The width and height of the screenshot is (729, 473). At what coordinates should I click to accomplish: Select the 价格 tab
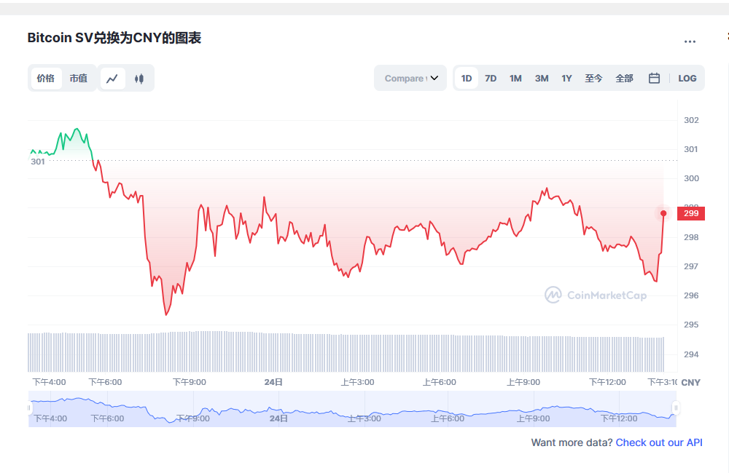coord(46,79)
